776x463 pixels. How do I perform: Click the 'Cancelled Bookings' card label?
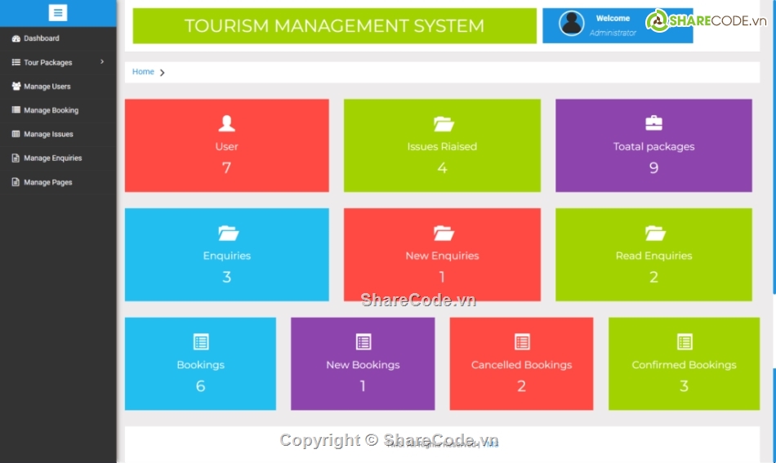(522, 365)
